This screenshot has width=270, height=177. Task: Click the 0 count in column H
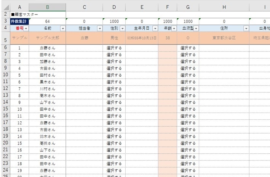[x=224, y=21]
